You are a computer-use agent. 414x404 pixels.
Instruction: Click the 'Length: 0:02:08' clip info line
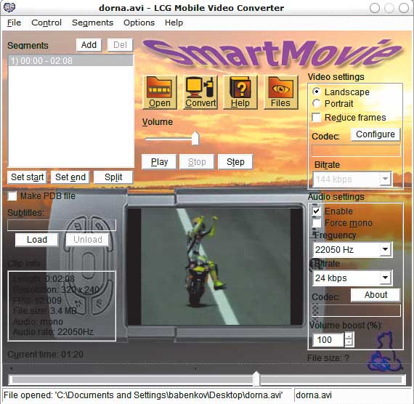[x=44, y=278]
